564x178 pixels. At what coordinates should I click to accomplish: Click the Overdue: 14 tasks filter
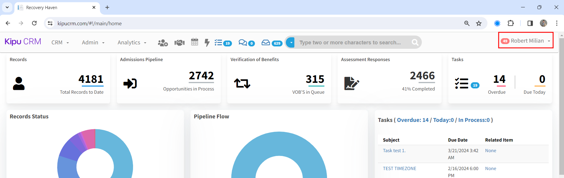[x=413, y=120]
